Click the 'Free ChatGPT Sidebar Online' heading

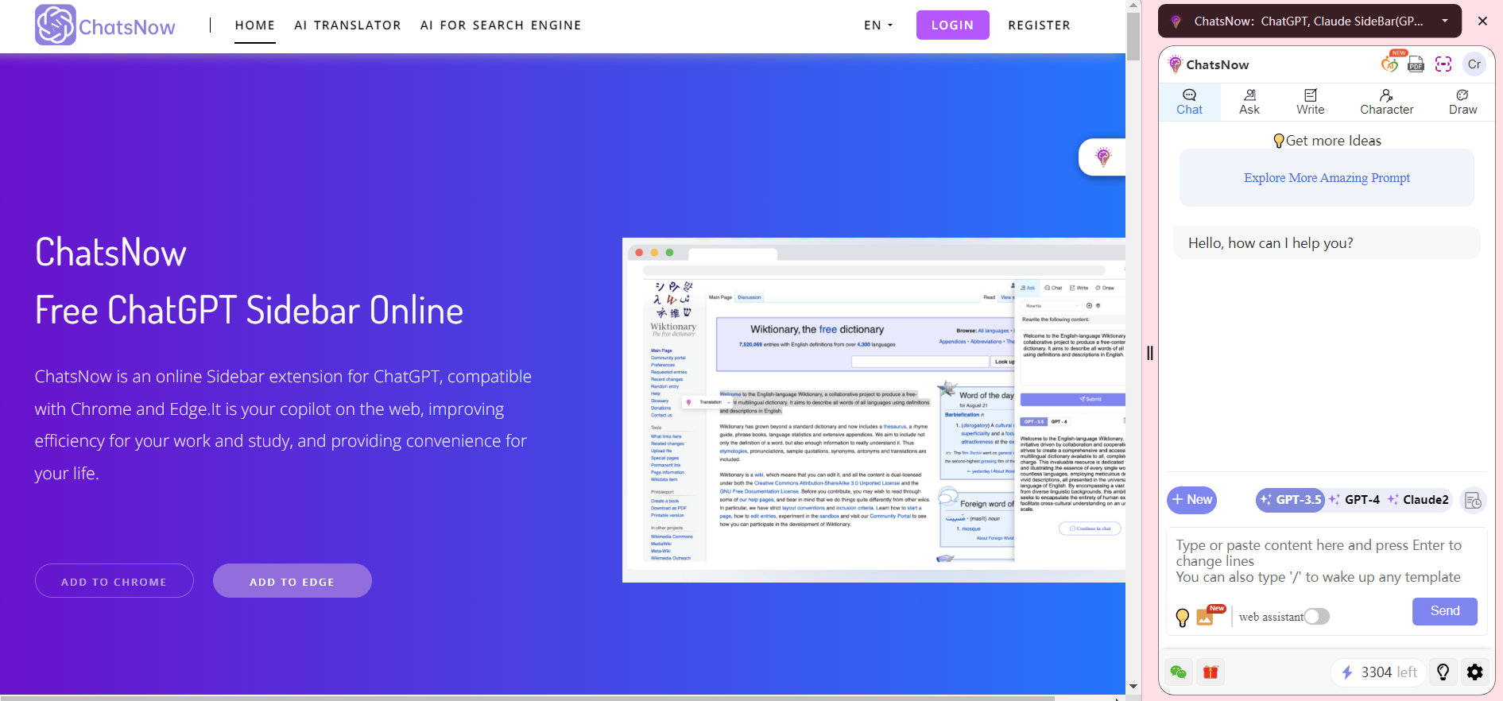[249, 310]
